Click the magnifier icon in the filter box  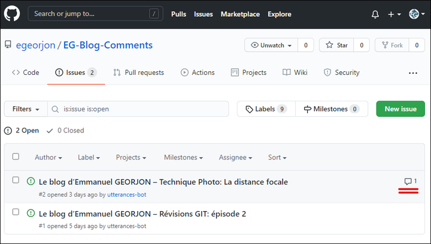pyautogui.click(x=55, y=109)
